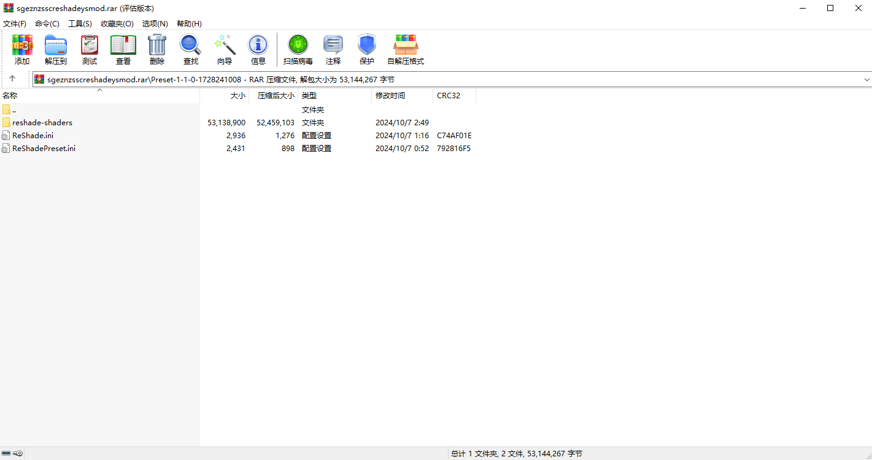Click packed size value 898
Screen dimensions: 872x460
288,148
